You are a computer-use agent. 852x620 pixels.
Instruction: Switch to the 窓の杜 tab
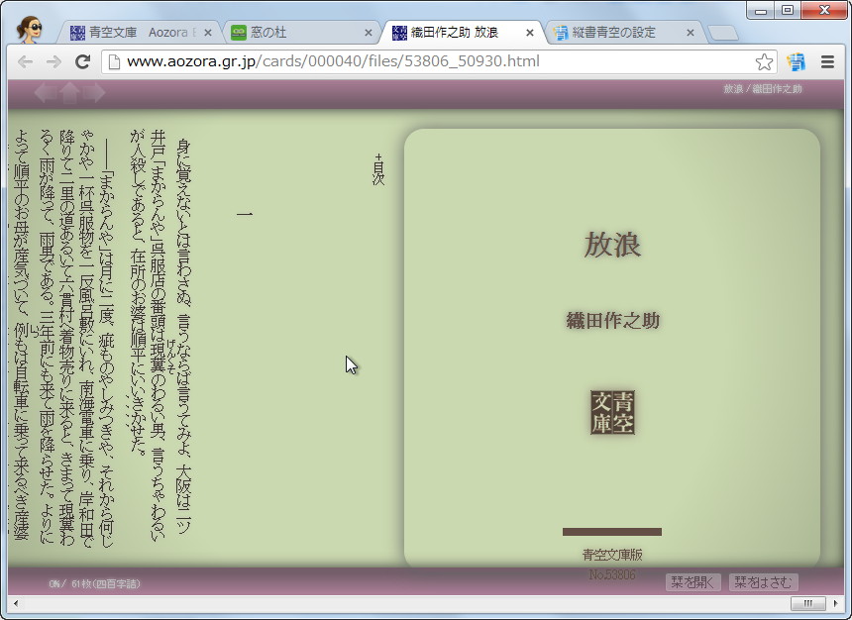pos(287,31)
